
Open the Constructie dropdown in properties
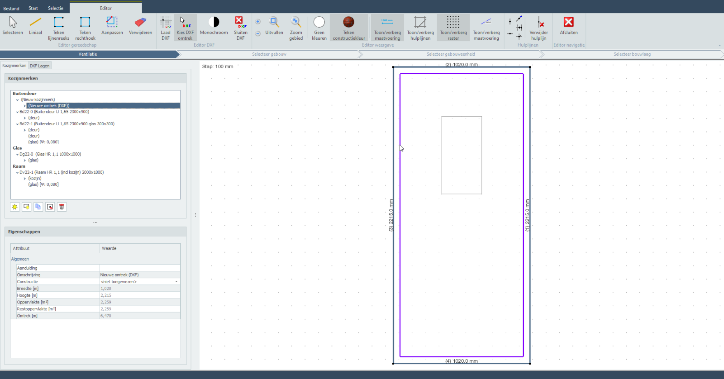coord(176,282)
